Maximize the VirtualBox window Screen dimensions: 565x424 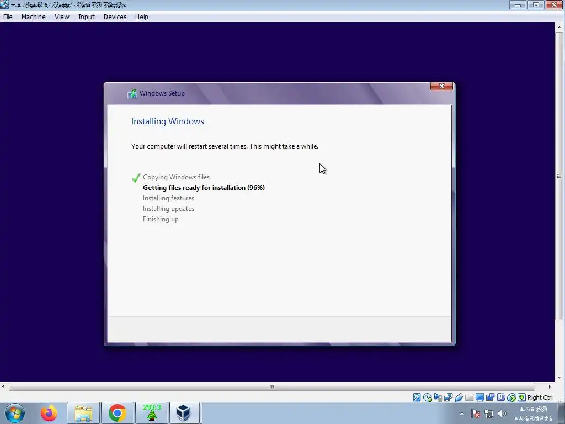(536, 4)
